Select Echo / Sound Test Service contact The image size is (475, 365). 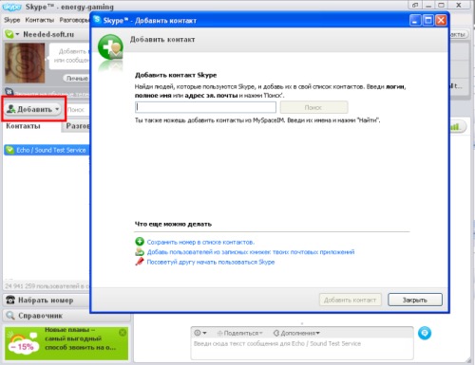tap(47, 150)
